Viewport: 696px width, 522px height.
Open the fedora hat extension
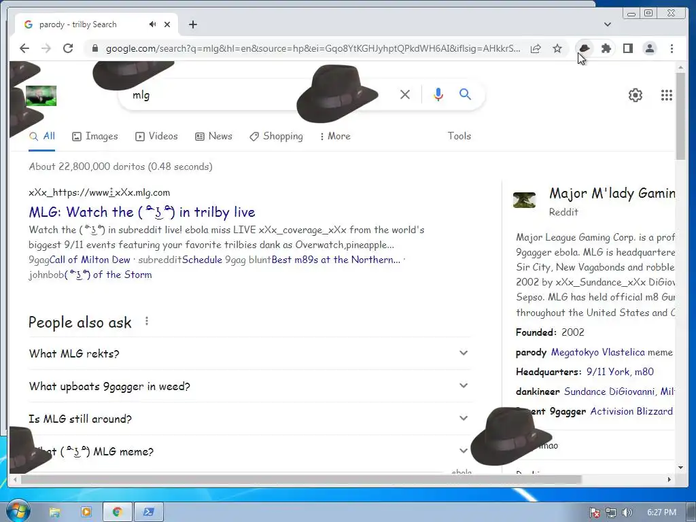(584, 48)
